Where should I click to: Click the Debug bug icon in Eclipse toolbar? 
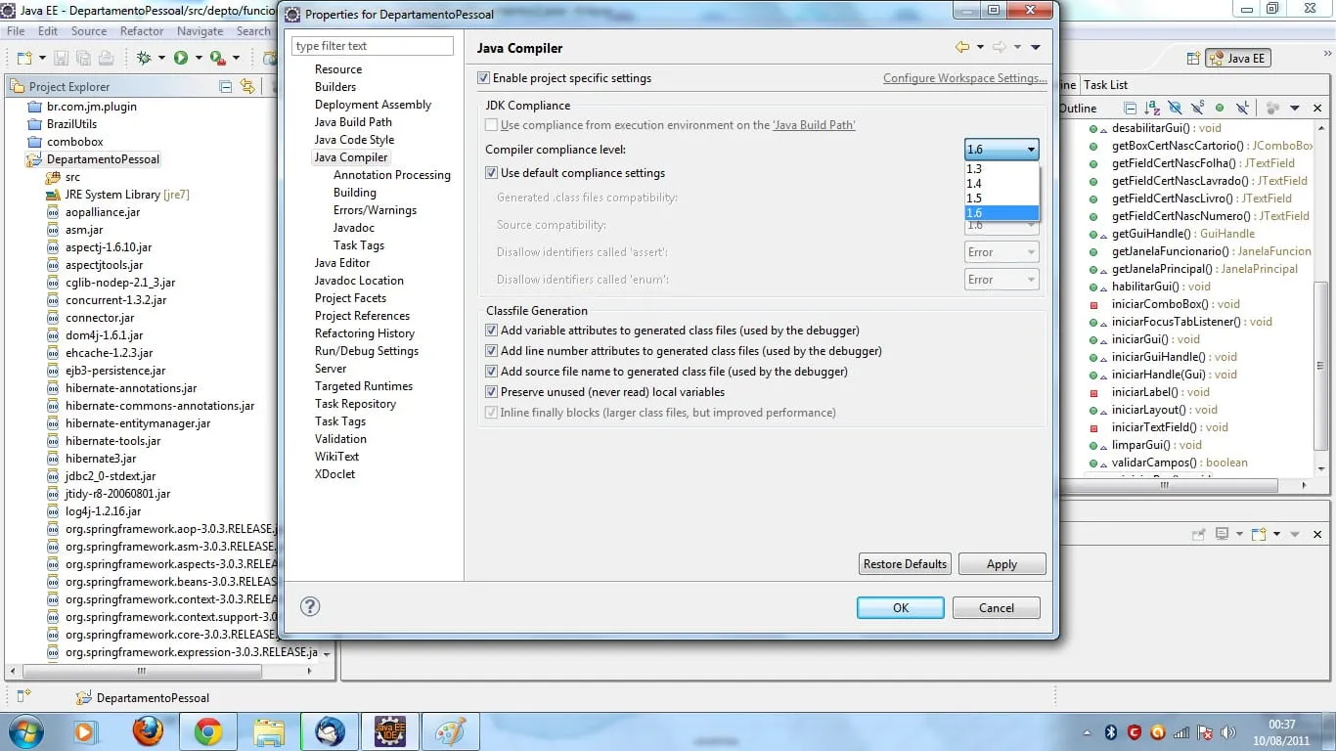pyautogui.click(x=145, y=59)
